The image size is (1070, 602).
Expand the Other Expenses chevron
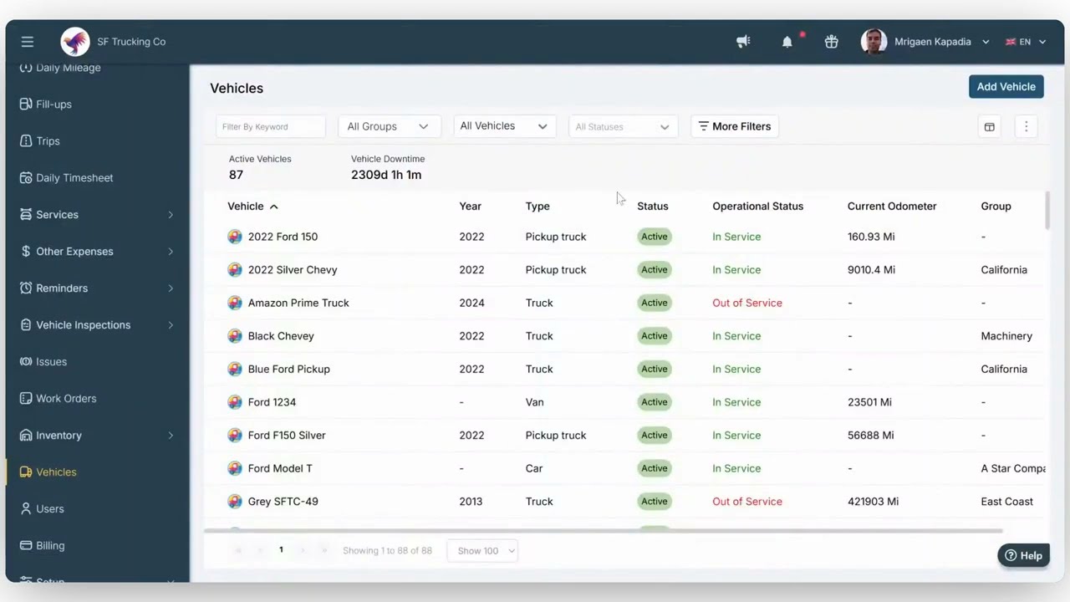171,252
